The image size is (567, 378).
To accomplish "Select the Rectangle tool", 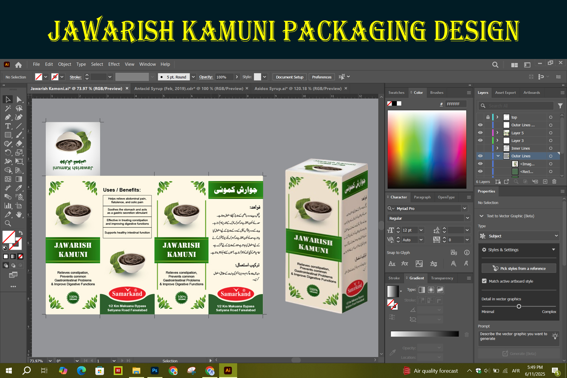I will pyautogui.click(x=8, y=135).
